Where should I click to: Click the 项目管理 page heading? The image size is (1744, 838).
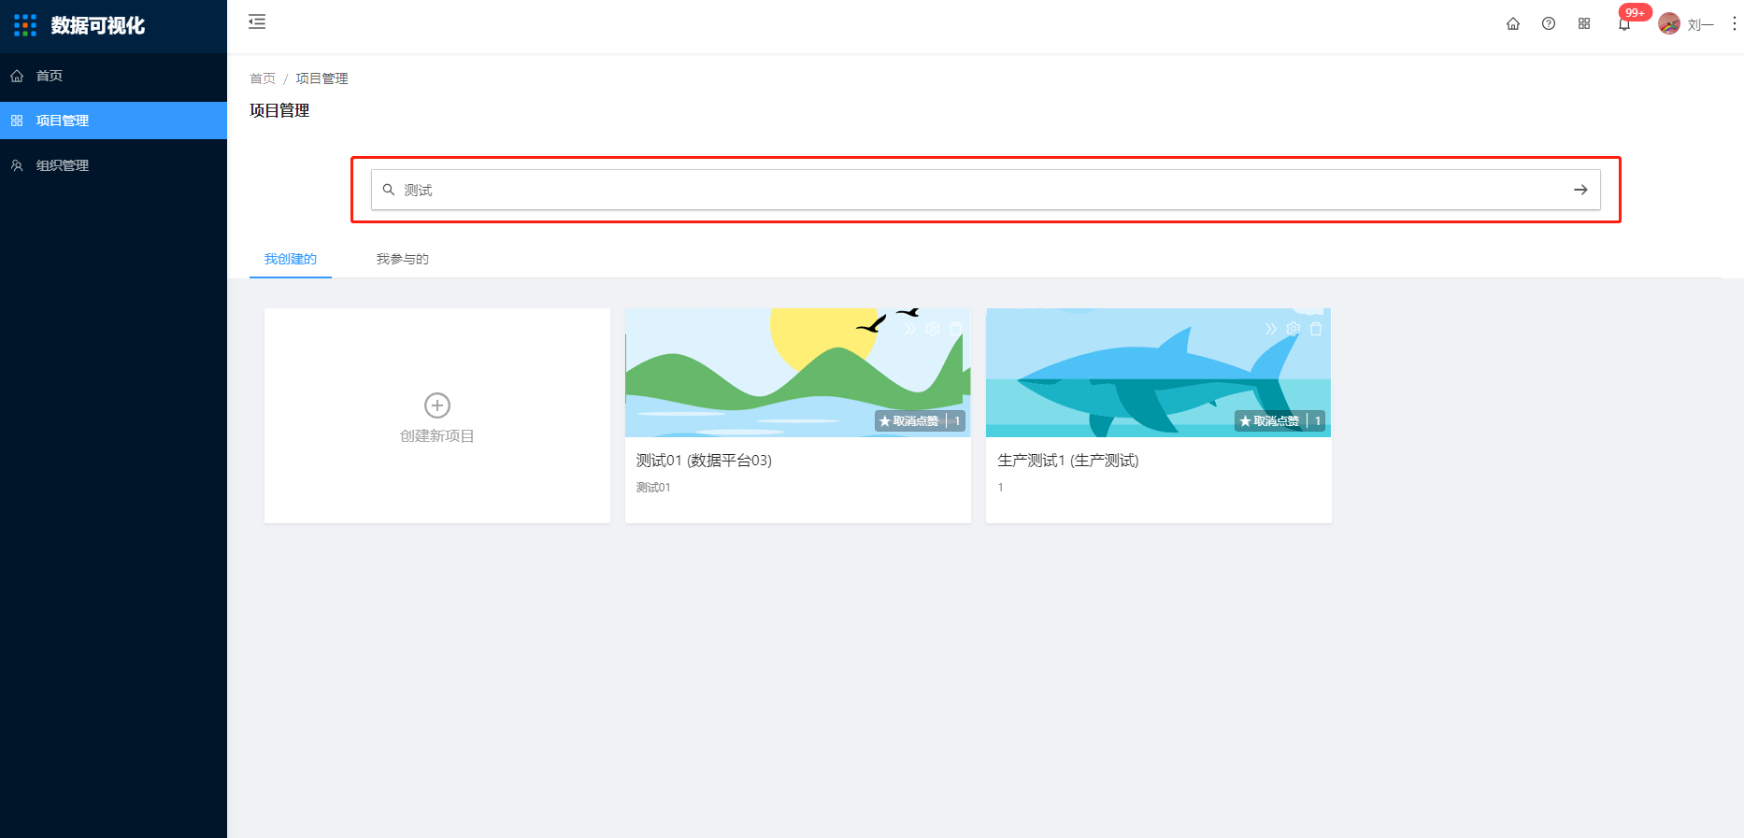pos(279,110)
